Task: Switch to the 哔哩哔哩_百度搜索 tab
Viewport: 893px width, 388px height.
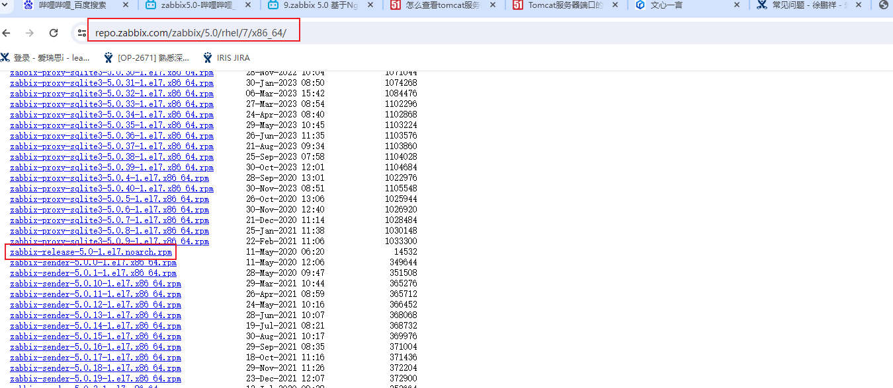Action: pyautogui.click(x=72, y=5)
